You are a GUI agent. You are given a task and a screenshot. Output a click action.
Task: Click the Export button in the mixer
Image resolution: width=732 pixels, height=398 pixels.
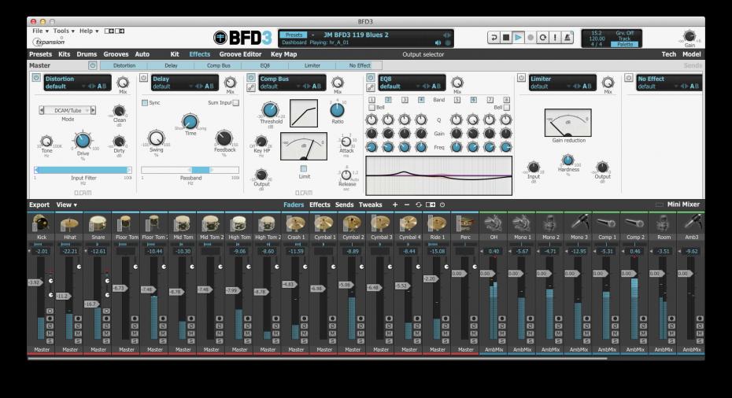[x=39, y=205]
